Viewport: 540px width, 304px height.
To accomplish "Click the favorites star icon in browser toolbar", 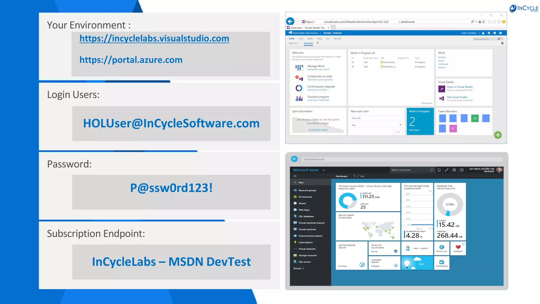I will [x=494, y=22].
